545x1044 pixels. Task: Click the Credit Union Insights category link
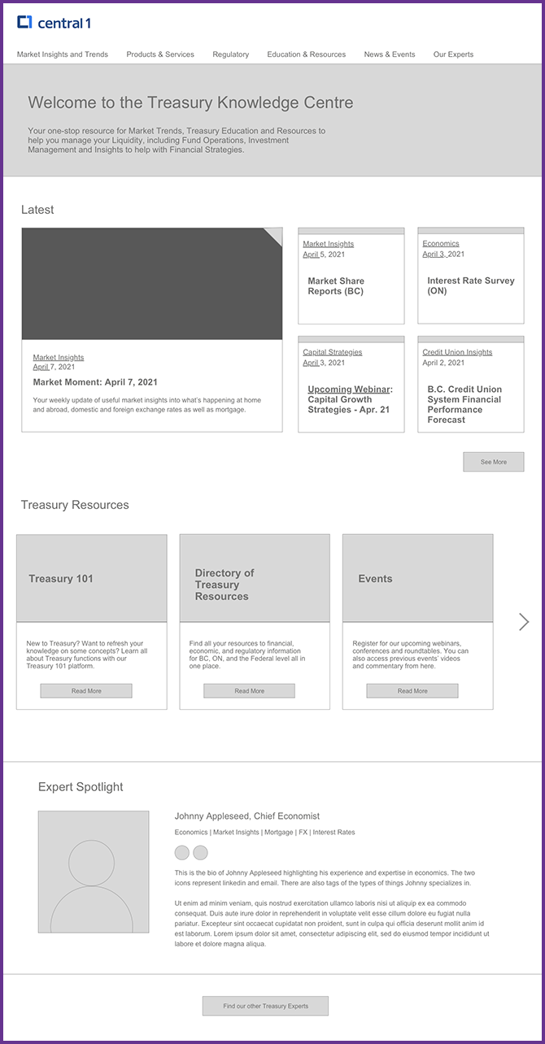pos(457,353)
